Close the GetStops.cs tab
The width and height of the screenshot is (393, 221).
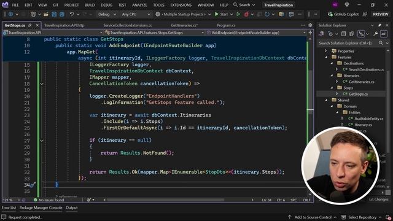(37, 25)
